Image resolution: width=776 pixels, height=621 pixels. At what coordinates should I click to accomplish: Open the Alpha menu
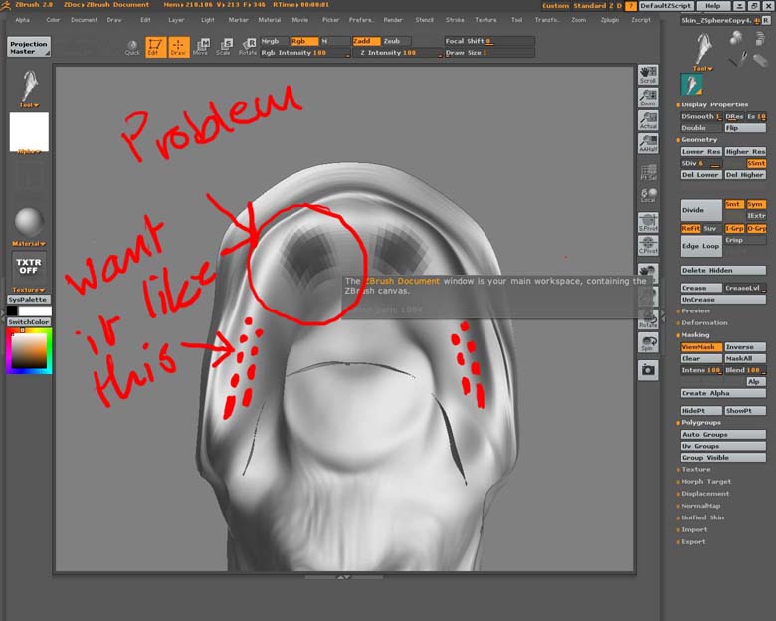22,20
